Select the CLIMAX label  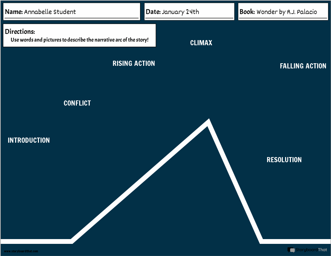coord(201,43)
